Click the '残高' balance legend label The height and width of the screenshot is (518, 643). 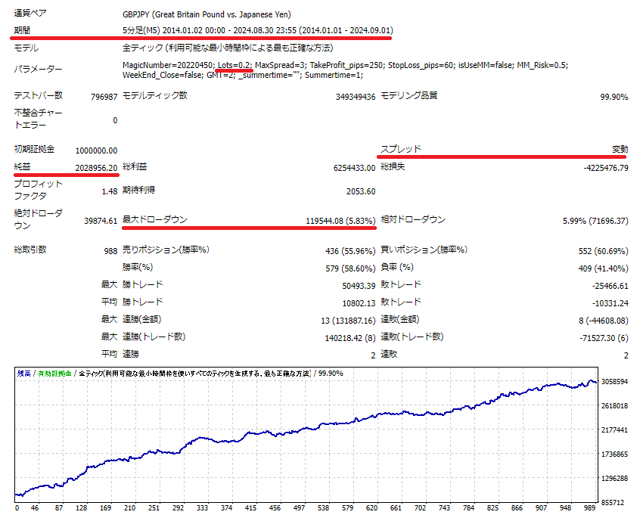pyautogui.click(x=23, y=374)
